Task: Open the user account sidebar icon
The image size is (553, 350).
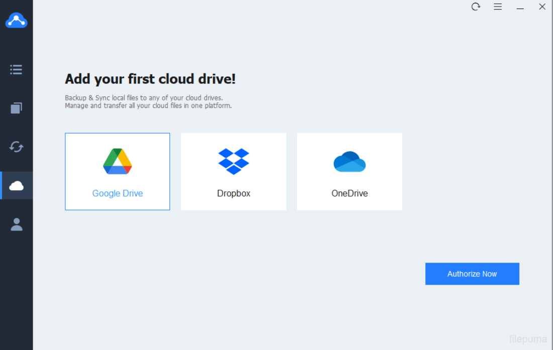Action: tap(16, 224)
